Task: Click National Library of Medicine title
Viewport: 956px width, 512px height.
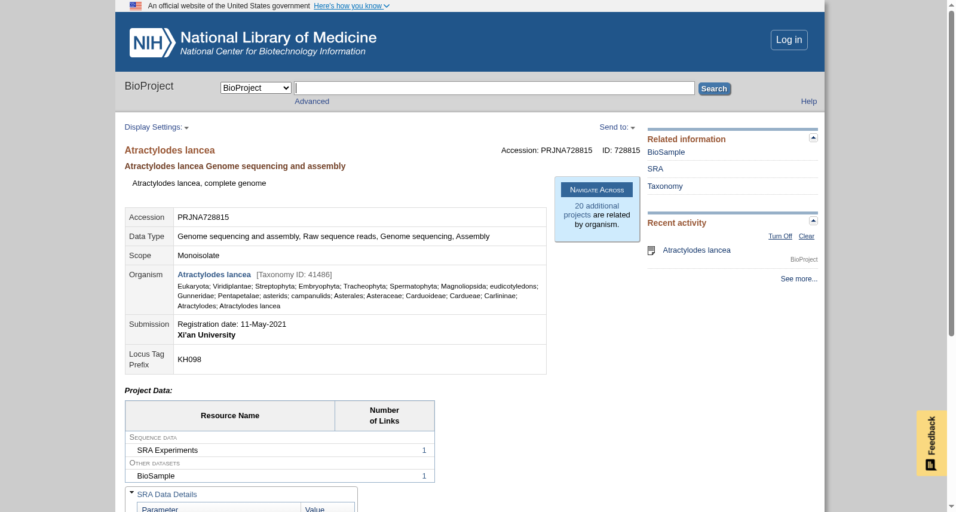Action: point(278,38)
